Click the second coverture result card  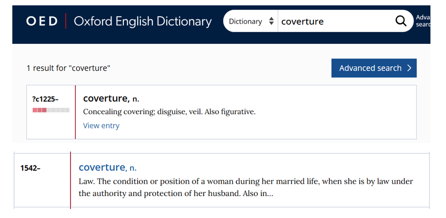(x=221, y=180)
